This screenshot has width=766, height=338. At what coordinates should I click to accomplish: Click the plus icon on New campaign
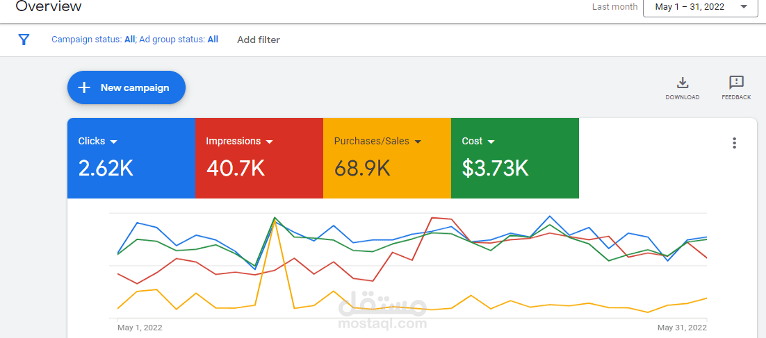84,87
